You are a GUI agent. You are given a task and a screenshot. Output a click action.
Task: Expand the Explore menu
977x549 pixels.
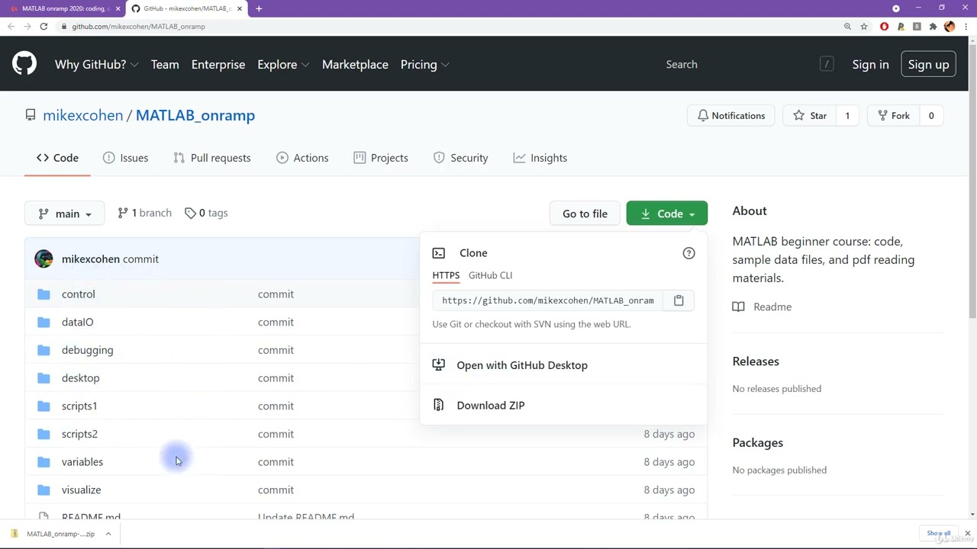(283, 65)
